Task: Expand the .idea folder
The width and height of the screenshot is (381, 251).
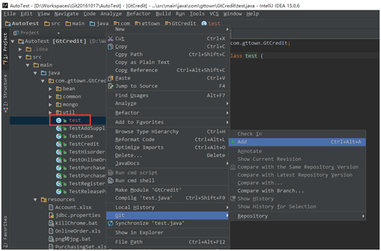Action: pyautogui.click(x=20, y=49)
